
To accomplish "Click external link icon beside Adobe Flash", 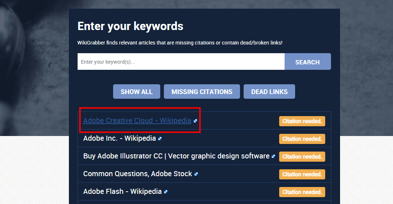I will pyautogui.click(x=166, y=192).
